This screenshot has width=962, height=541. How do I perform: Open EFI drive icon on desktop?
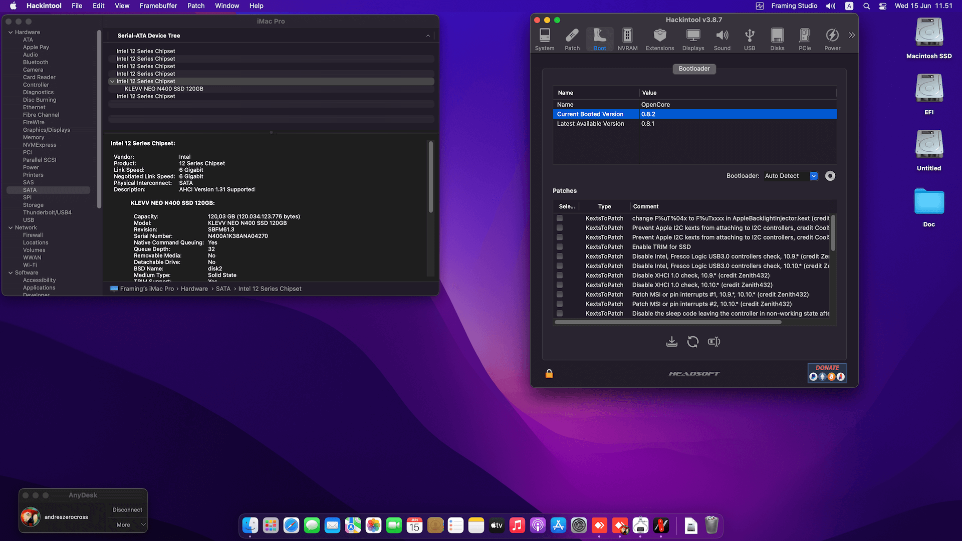click(x=929, y=94)
